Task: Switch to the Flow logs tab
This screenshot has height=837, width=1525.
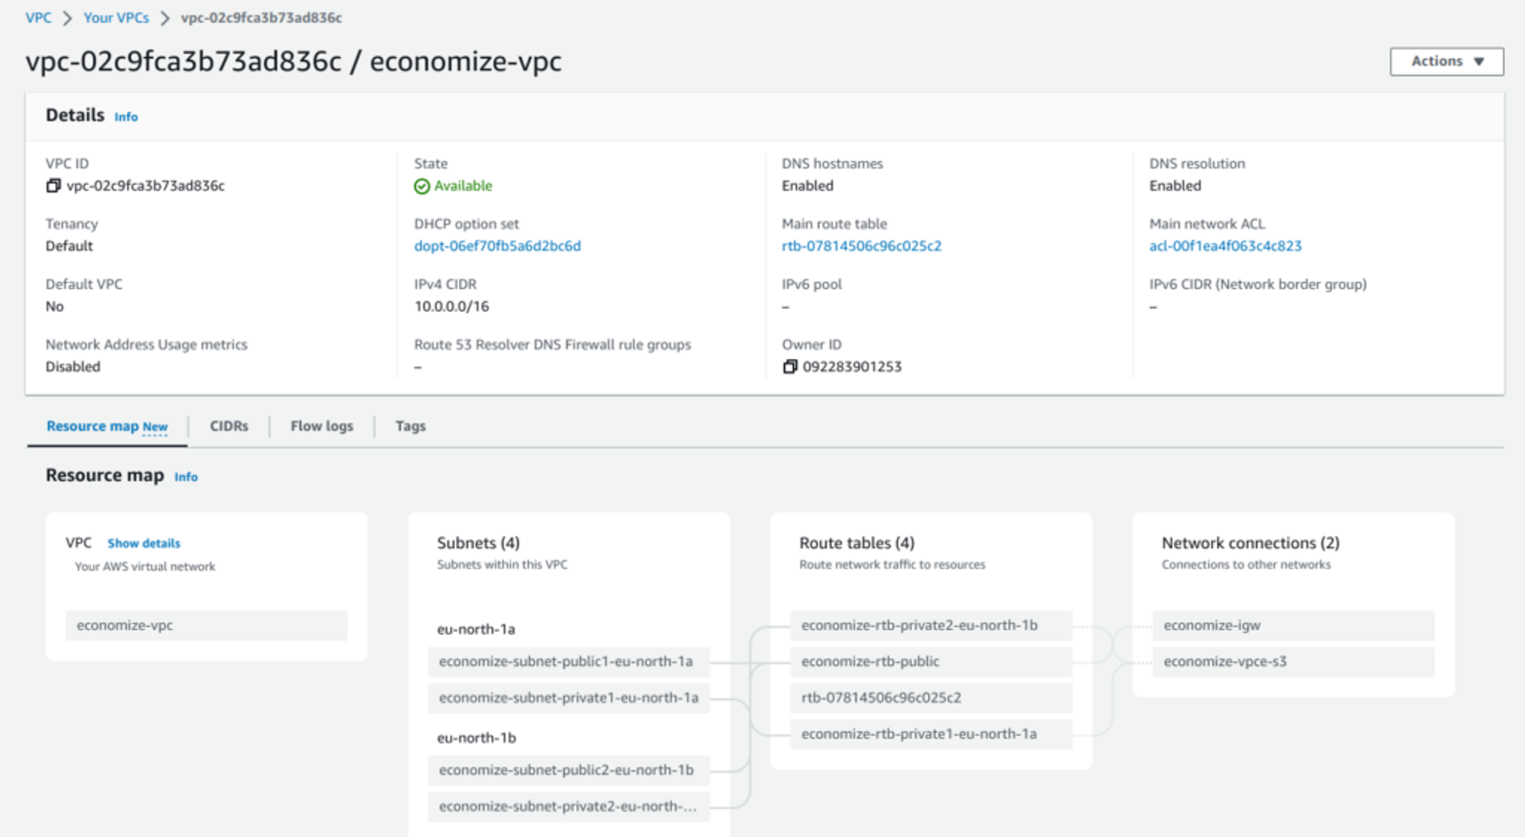Action: tap(321, 426)
